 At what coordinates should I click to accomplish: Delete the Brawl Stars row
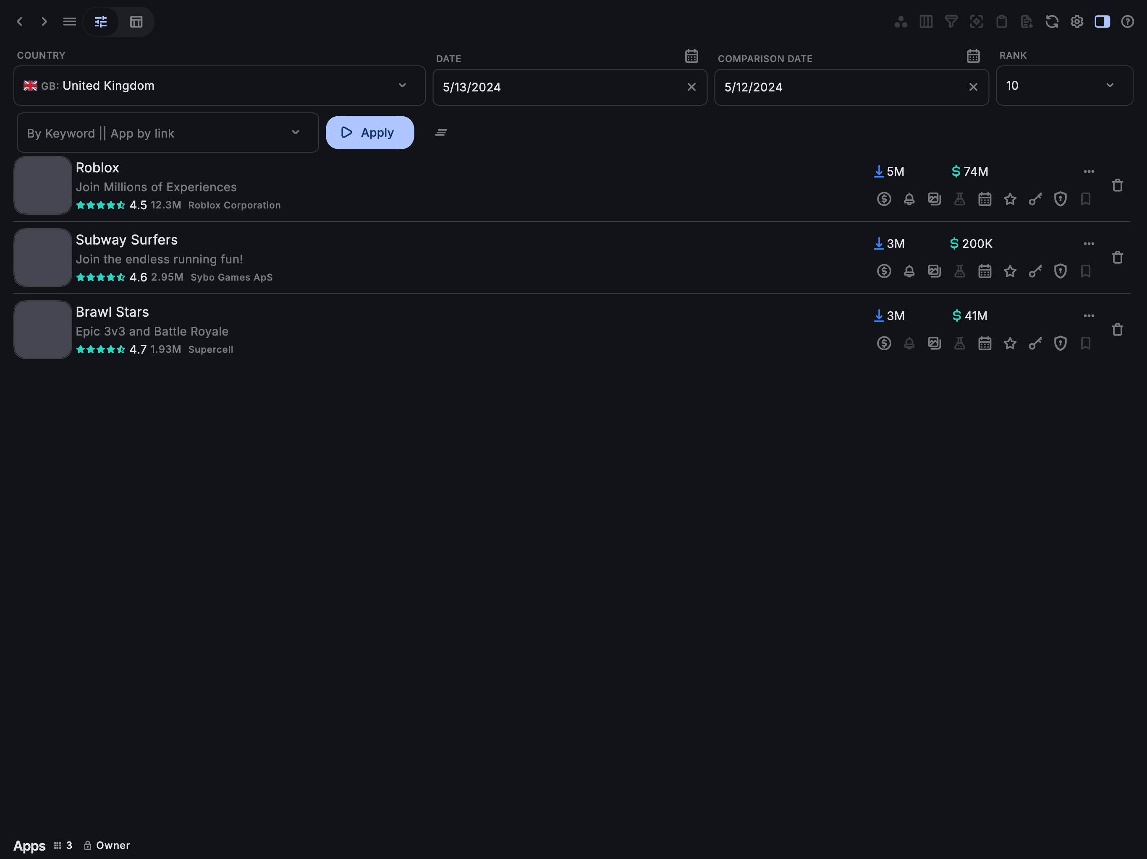(1118, 330)
